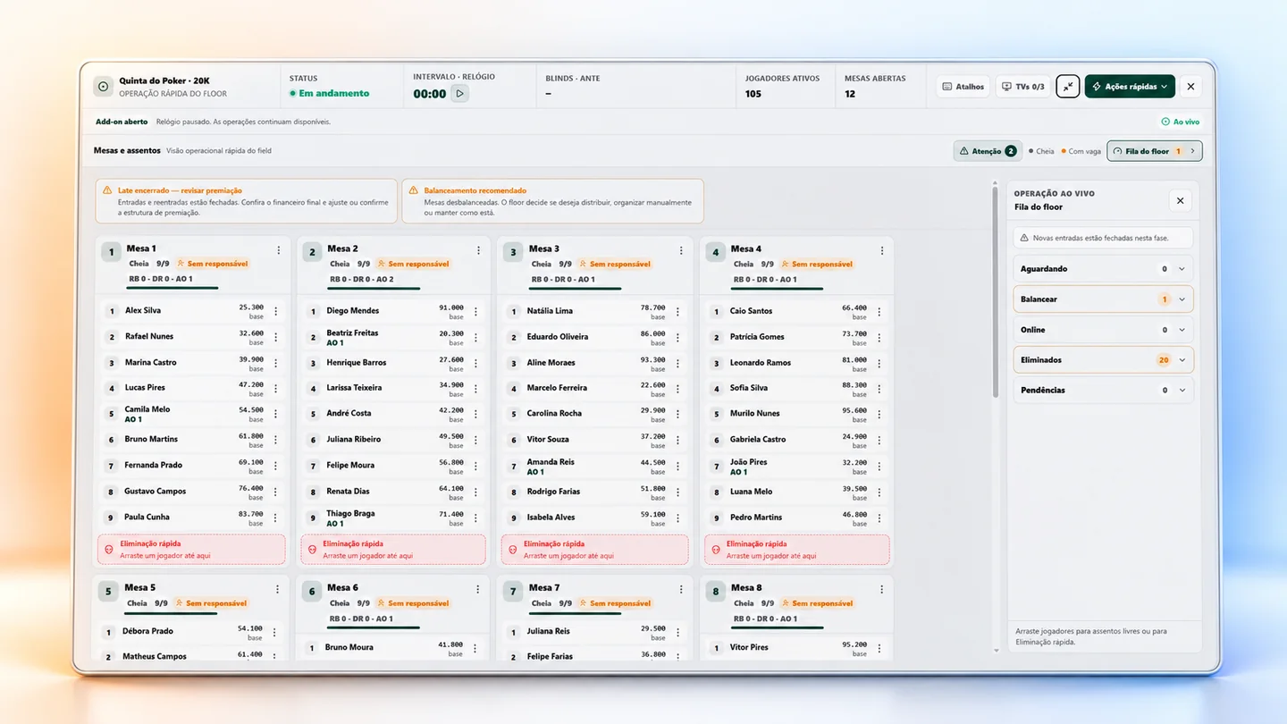The width and height of the screenshot is (1287, 724).
Task: Open the Late encerrado premiação alert
Action: pyautogui.click(x=246, y=201)
